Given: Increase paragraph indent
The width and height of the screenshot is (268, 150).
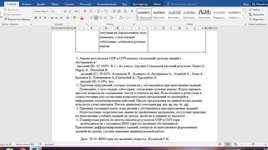Looking at the screenshot, I should click(119, 11).
